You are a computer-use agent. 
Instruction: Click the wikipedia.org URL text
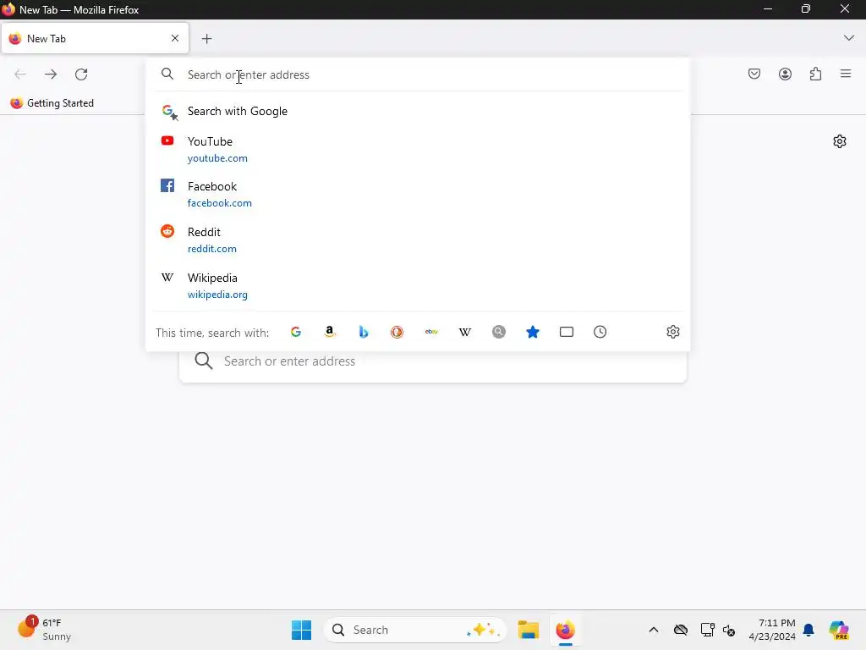[x=217, y=295]
